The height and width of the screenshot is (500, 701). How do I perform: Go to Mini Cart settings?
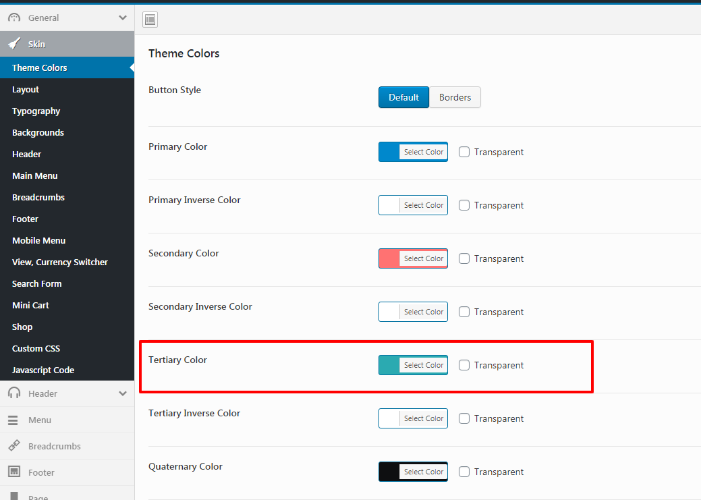click(x=67, y=306)
